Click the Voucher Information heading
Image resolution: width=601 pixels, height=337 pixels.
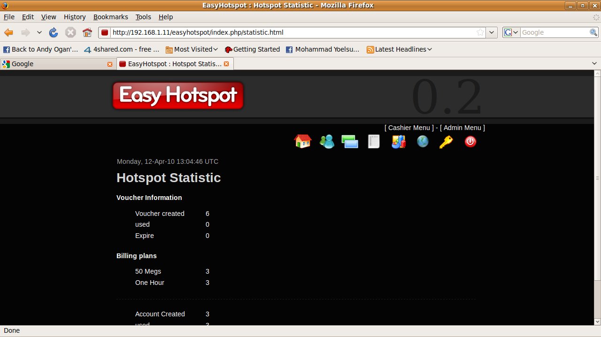[x=149, y=198]
